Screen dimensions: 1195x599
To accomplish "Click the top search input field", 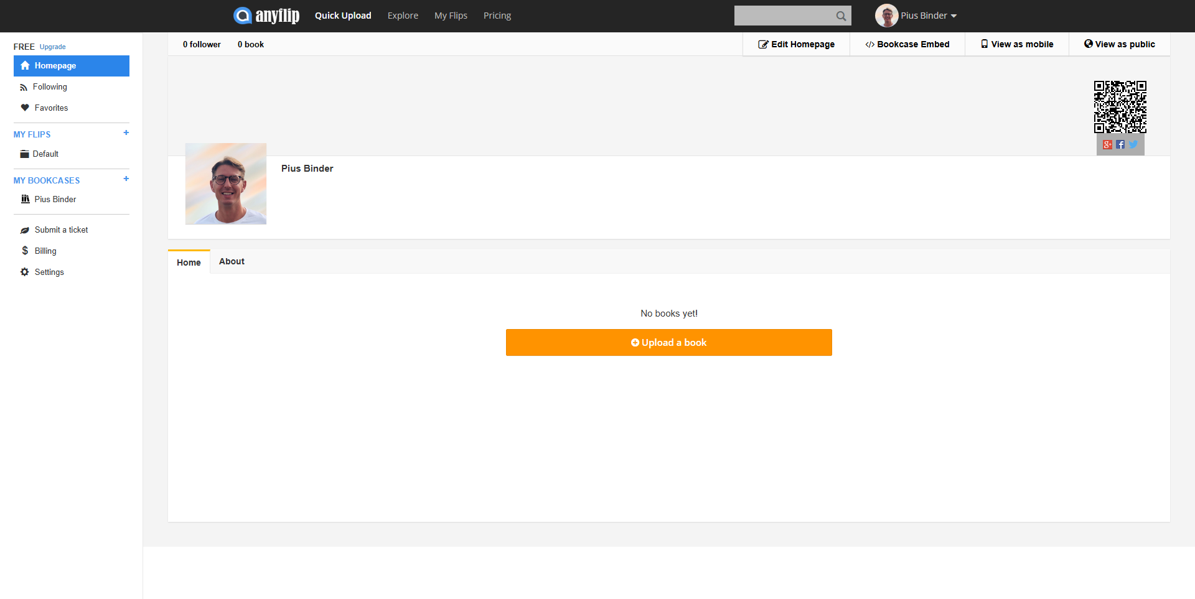I will [x=783, y=16].
